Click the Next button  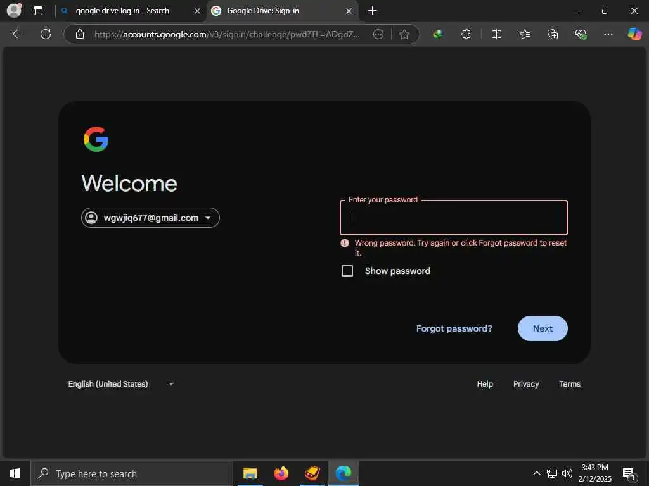(543, 328)
